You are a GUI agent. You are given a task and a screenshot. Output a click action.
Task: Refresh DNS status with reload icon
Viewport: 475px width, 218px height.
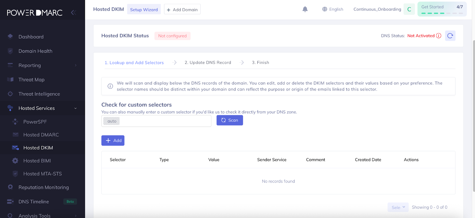coord(450,36)
